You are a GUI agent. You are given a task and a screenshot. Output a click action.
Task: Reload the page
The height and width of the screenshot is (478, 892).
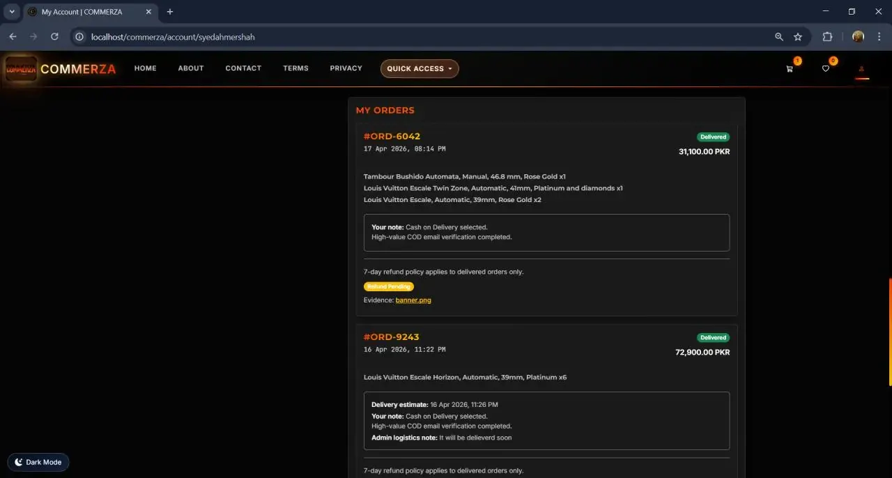click(x=54, y=37)
